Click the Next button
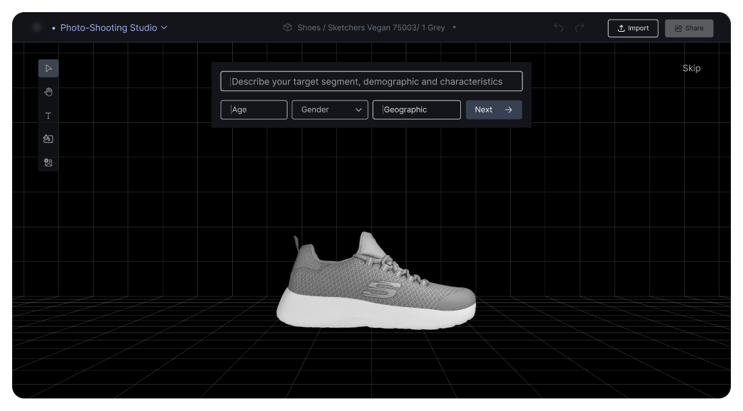This screenshot has width=743, height=411. click(494, 109)
